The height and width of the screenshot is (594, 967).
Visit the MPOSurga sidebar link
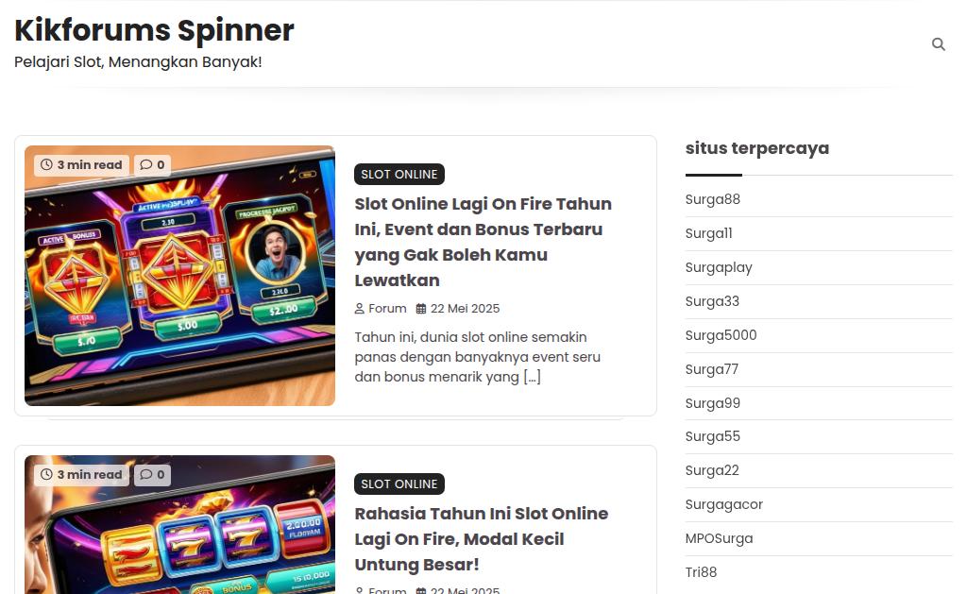pos(719,538)
